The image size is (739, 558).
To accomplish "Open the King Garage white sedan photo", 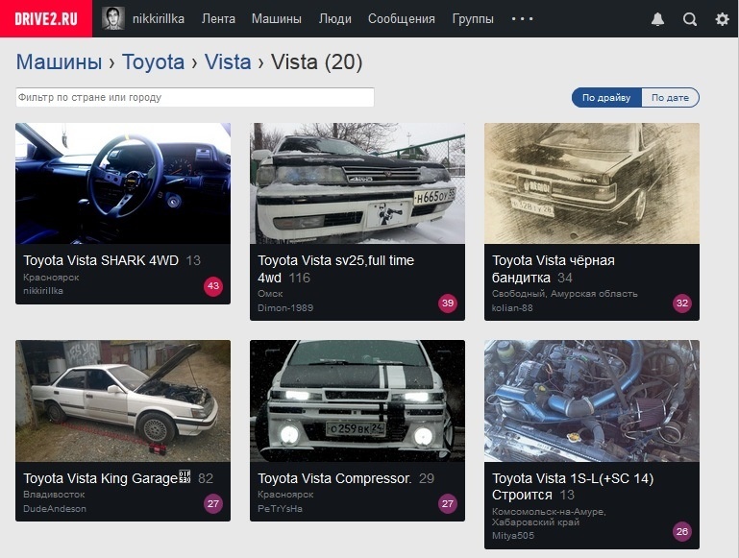I will coord(123,400).
